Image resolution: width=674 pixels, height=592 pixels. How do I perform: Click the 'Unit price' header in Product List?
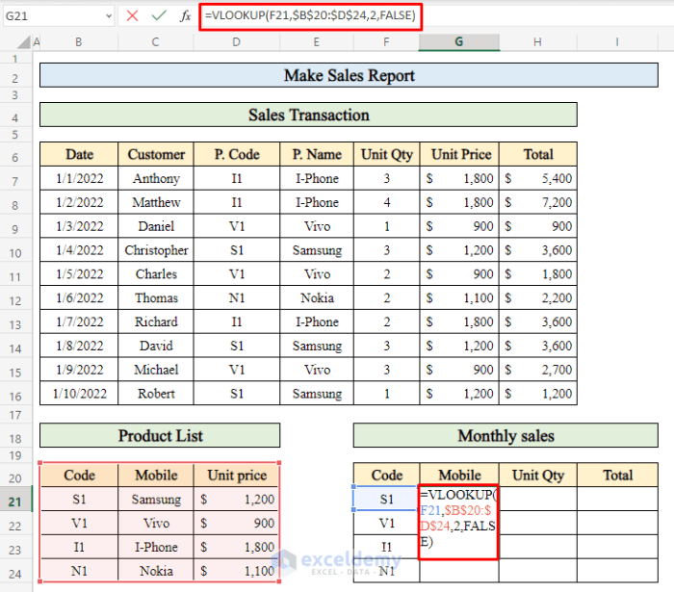(237, 476)
